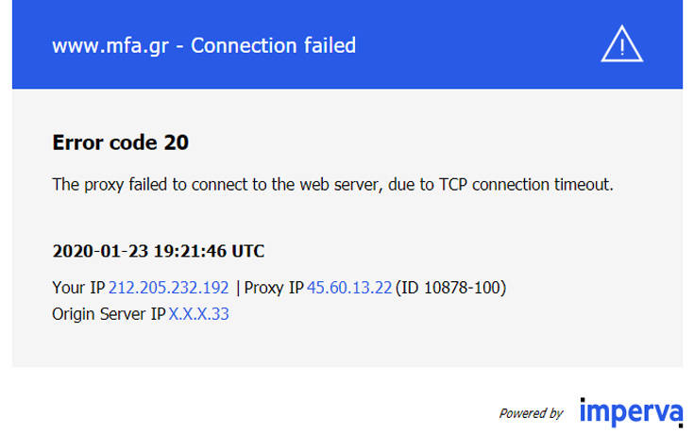Click the 'Proxy IP' label
This screenshot has width=694, height=433.
pyautogui.click(x=273, y=288)
